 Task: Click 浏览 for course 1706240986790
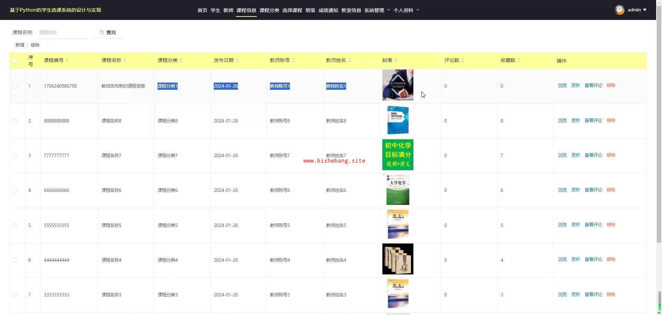click(562, 85)
